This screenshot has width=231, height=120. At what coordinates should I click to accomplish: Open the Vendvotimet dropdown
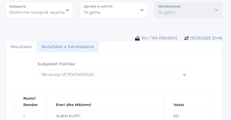click(x=188, y=10)
